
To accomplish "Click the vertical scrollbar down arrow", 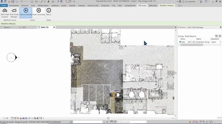I will 176,116.
